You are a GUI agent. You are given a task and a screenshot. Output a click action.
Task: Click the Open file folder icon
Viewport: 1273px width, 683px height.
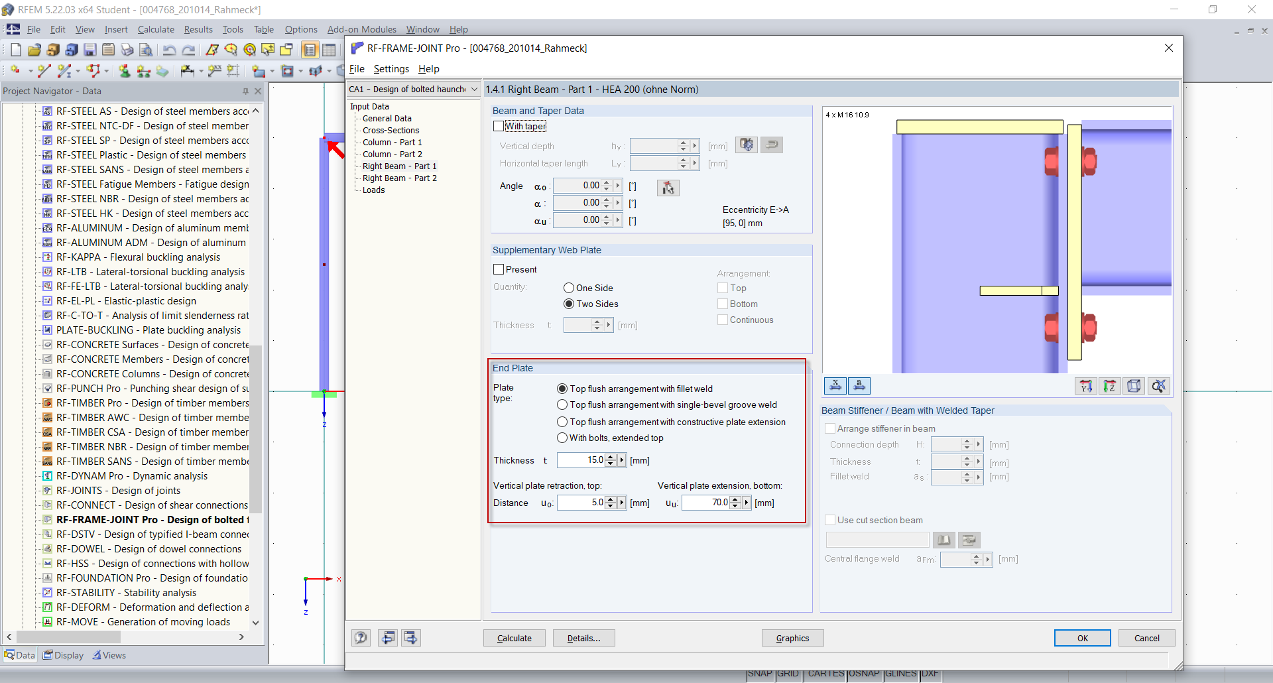coord(34,50)
